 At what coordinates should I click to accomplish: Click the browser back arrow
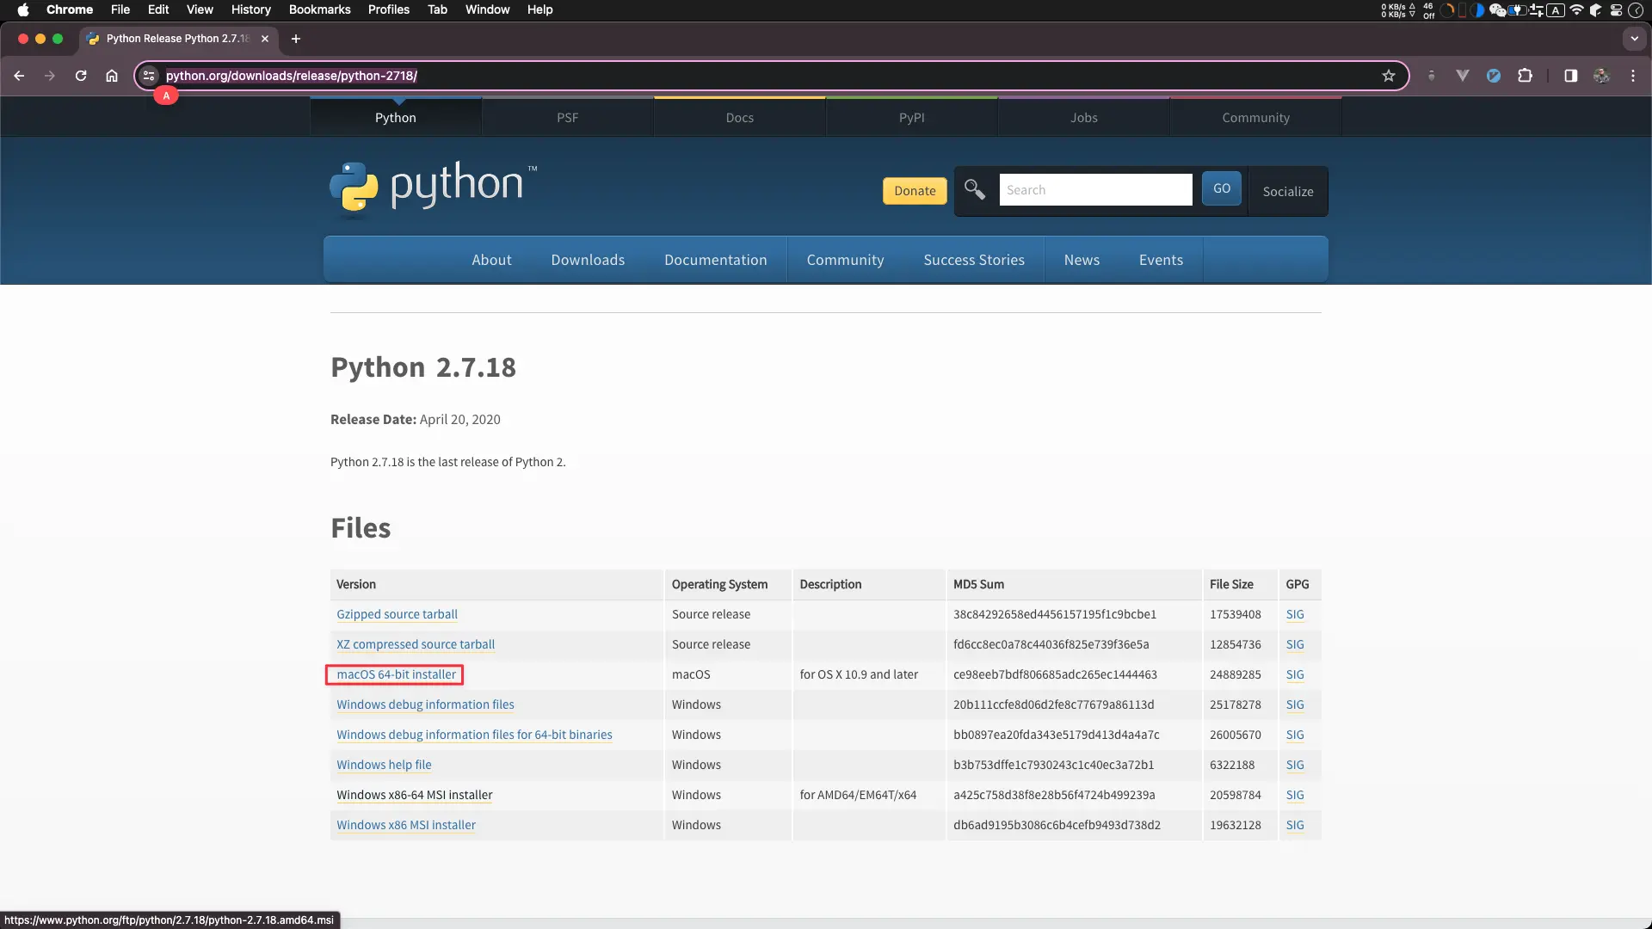(19, 76)
